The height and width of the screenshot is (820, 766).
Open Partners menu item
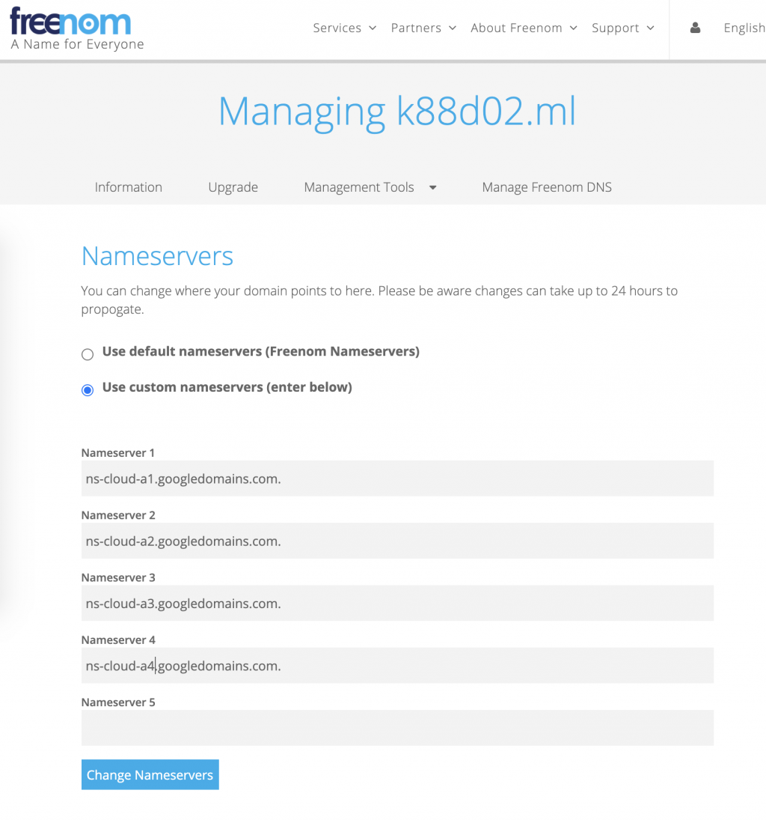coord(416,28)
